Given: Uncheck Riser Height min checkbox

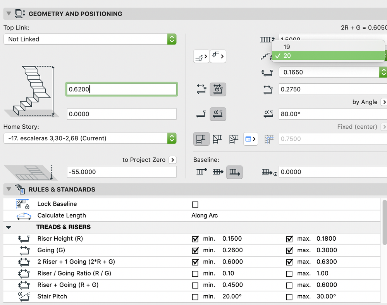Looking at the screenshot, I should pyautogui.click(x=195, y=239).
